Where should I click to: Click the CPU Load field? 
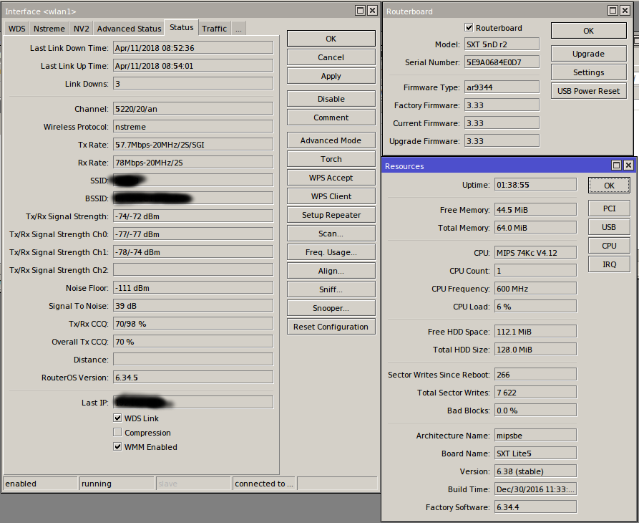(x=535, y=307)
